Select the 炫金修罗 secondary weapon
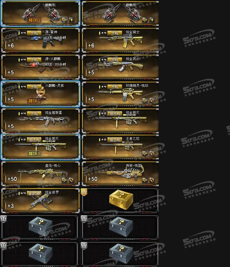This screenshot has height=267, width=230. click(x=41, y=201)
